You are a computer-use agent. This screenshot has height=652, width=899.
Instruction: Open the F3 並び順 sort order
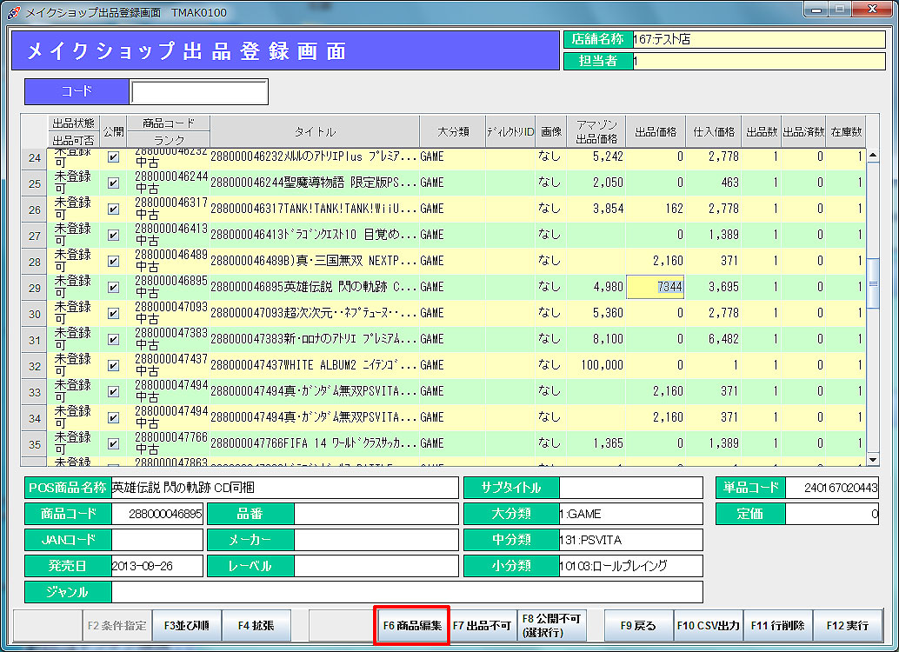point(187,625)
